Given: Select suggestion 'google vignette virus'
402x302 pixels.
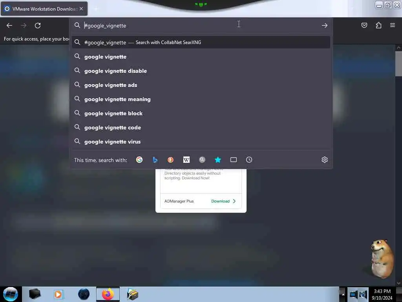Looking at the screenshot, I should (201, 142).
